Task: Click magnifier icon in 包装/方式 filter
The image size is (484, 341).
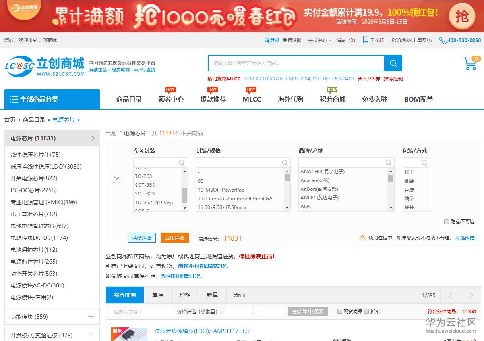Action: point(424,163)
